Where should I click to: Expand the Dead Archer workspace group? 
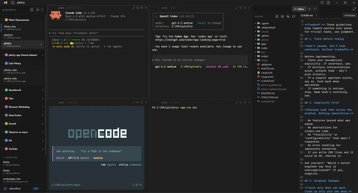coord(3,115)
